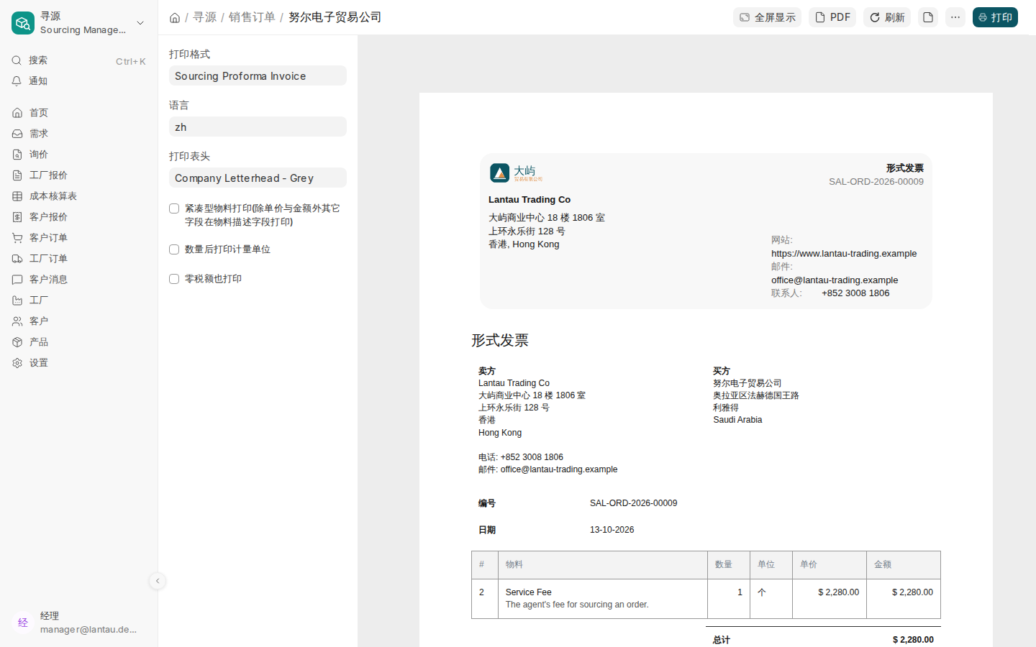Click the 工厂订单 truck icon
This screenshot has width=1036, height=647.
[17, 259]
